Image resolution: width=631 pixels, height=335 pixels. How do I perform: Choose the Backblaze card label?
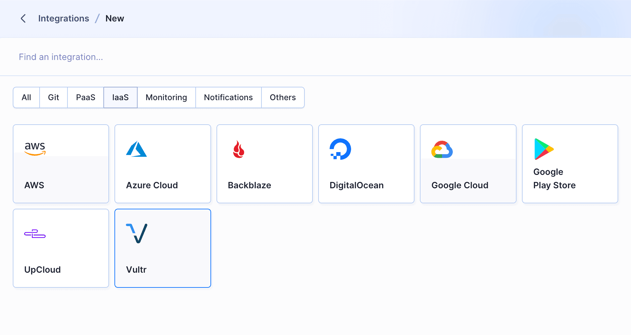coord(249,185)
